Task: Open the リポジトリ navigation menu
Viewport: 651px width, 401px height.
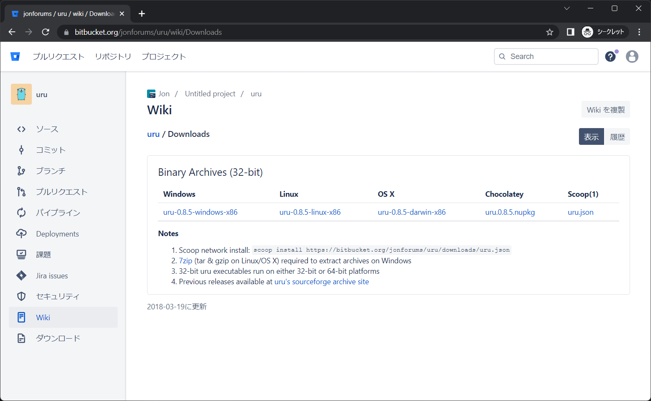Action: point(113,56)
